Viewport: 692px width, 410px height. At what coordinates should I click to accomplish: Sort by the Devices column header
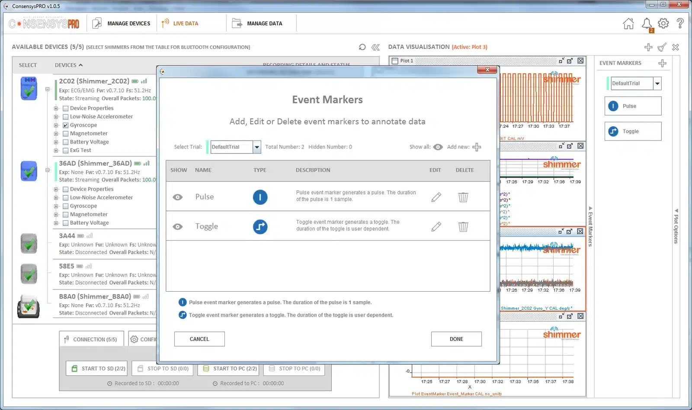click(x=68, y=65)
